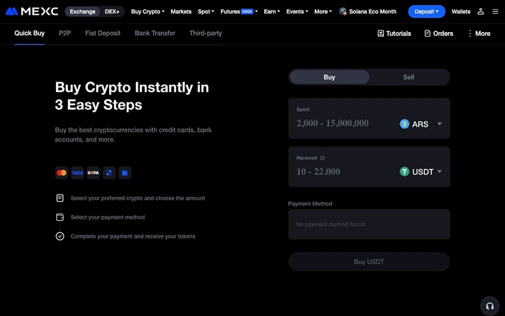Switch to Exchange mode
This screenshot has height=316, width=505.
pos(82,11)
